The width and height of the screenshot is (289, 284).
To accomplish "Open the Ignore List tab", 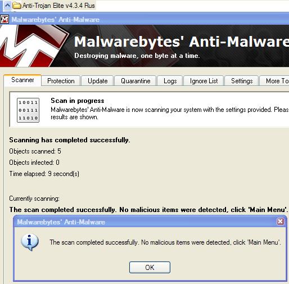I will [204, 81].
